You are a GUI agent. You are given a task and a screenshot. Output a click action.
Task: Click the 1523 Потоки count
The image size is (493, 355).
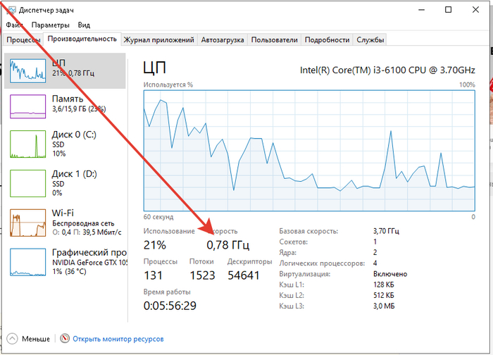[x=203, y=275]
